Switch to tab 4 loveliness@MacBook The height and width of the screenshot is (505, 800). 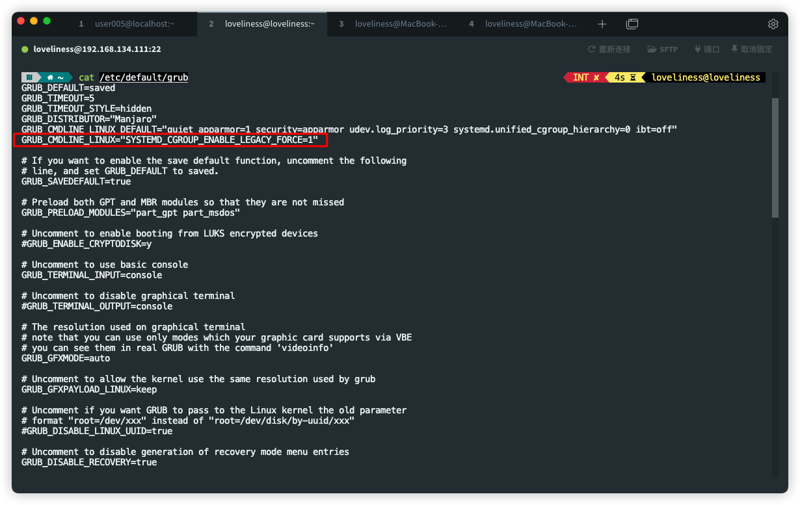coord(522,24)
